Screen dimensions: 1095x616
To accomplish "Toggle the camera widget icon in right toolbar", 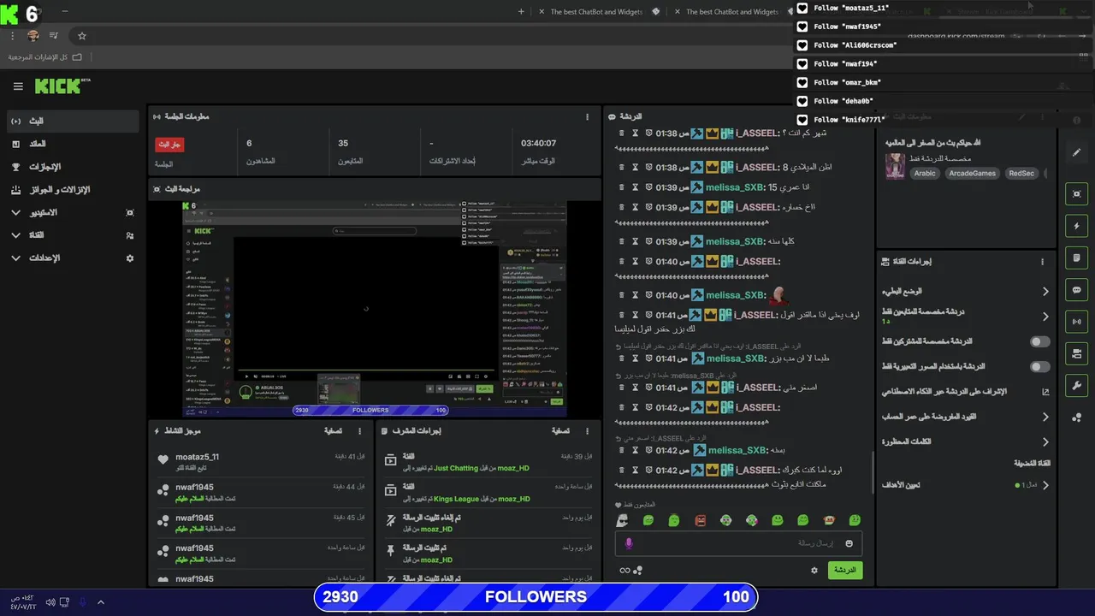I will pyautogui.click(x=1077, y=353).
